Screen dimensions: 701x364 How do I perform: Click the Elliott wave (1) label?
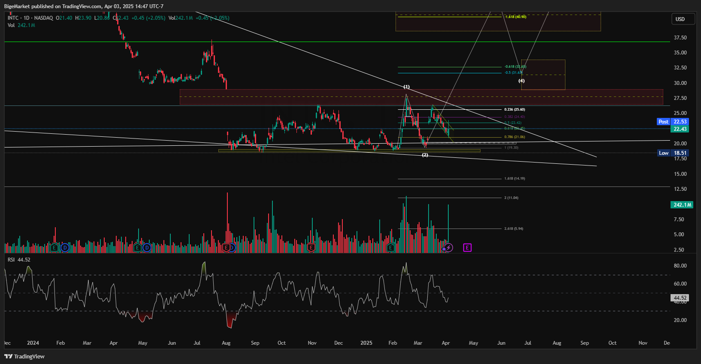point(406,87)
